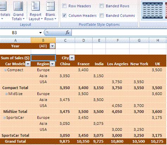Image resolution: width=167 pixels, height=145 pixels.
Task: Select the China column heading
Action: (65, 64)
